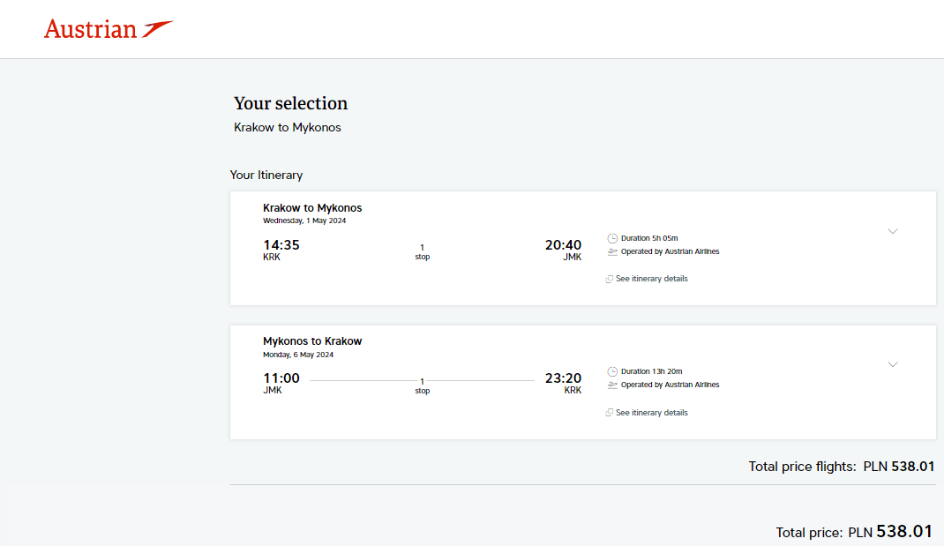
Task: Click the details icon for the outbound itinerary
Action: coord(610,280)
